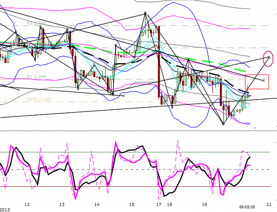
Task: Click the tall red candlestick at date 17
Action: (159, 62)
